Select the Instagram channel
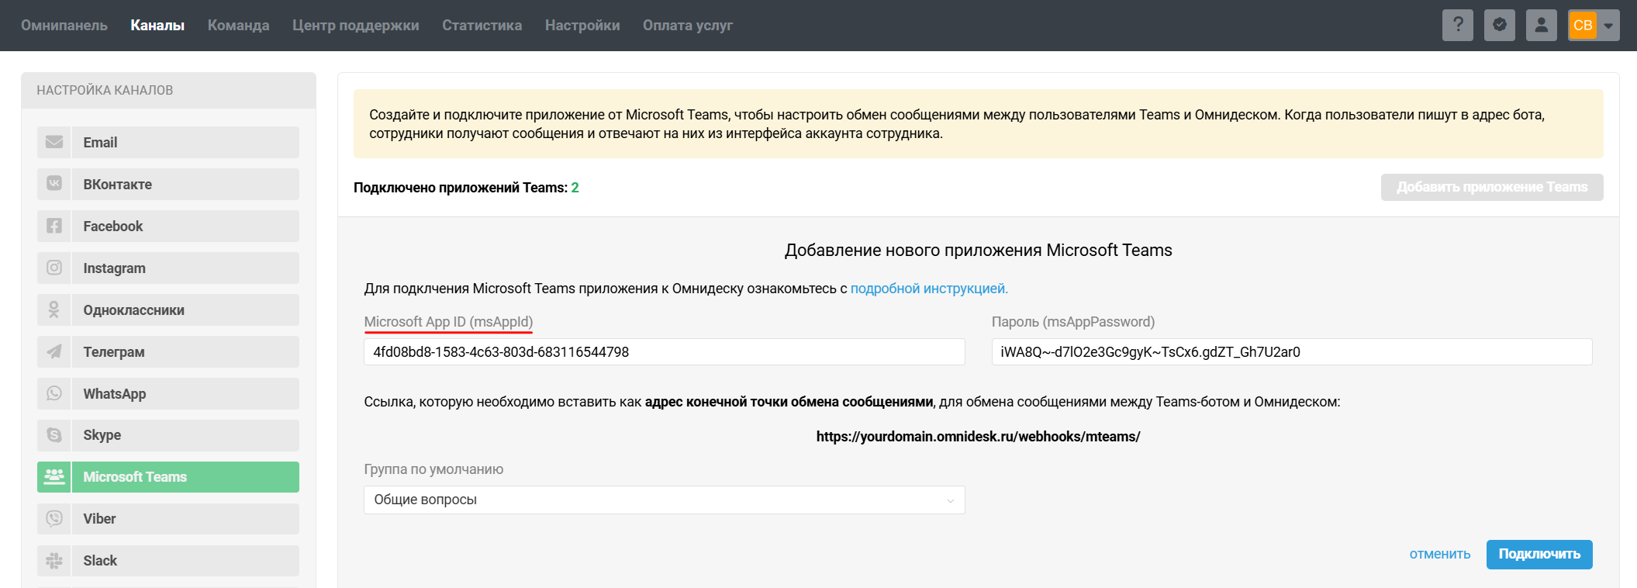The width and height of the screenshot is (1637, 588). 168,268
